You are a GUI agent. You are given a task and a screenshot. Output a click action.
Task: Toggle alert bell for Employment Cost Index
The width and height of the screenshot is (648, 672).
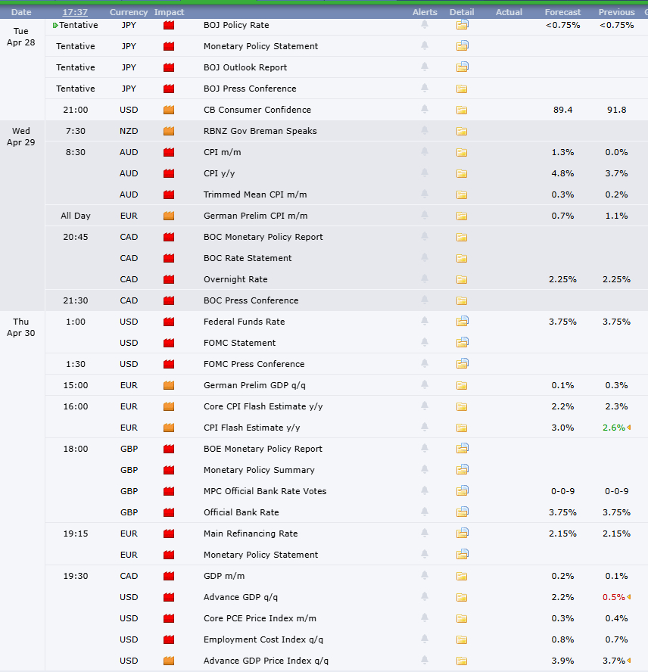[425, 639]
